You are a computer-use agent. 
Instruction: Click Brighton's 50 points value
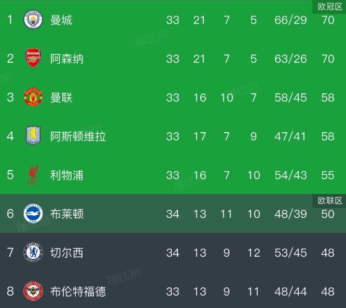[x=328, y=214]
